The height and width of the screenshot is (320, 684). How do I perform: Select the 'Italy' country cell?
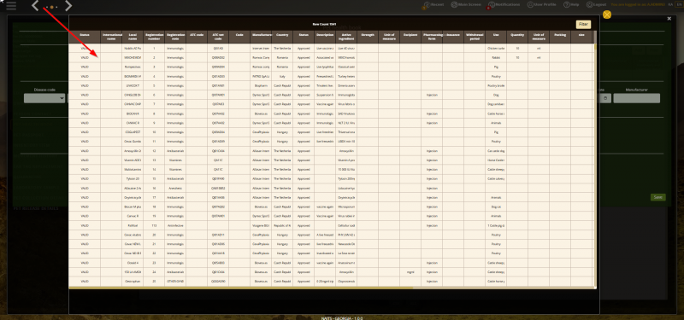tap(282, 76)
